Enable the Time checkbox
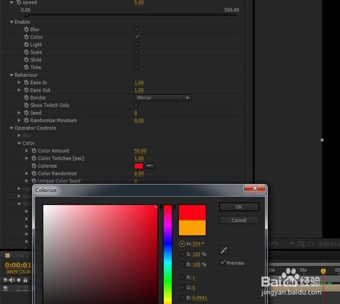This screenshot has height=304, width=340. (137, 67)
